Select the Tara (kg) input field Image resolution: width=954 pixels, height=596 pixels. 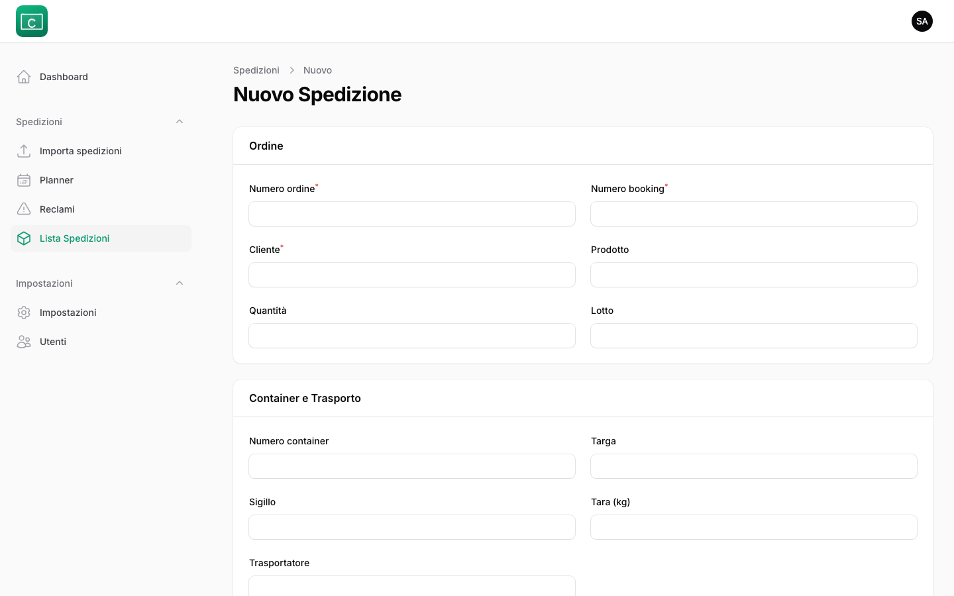tap(753, 526)
